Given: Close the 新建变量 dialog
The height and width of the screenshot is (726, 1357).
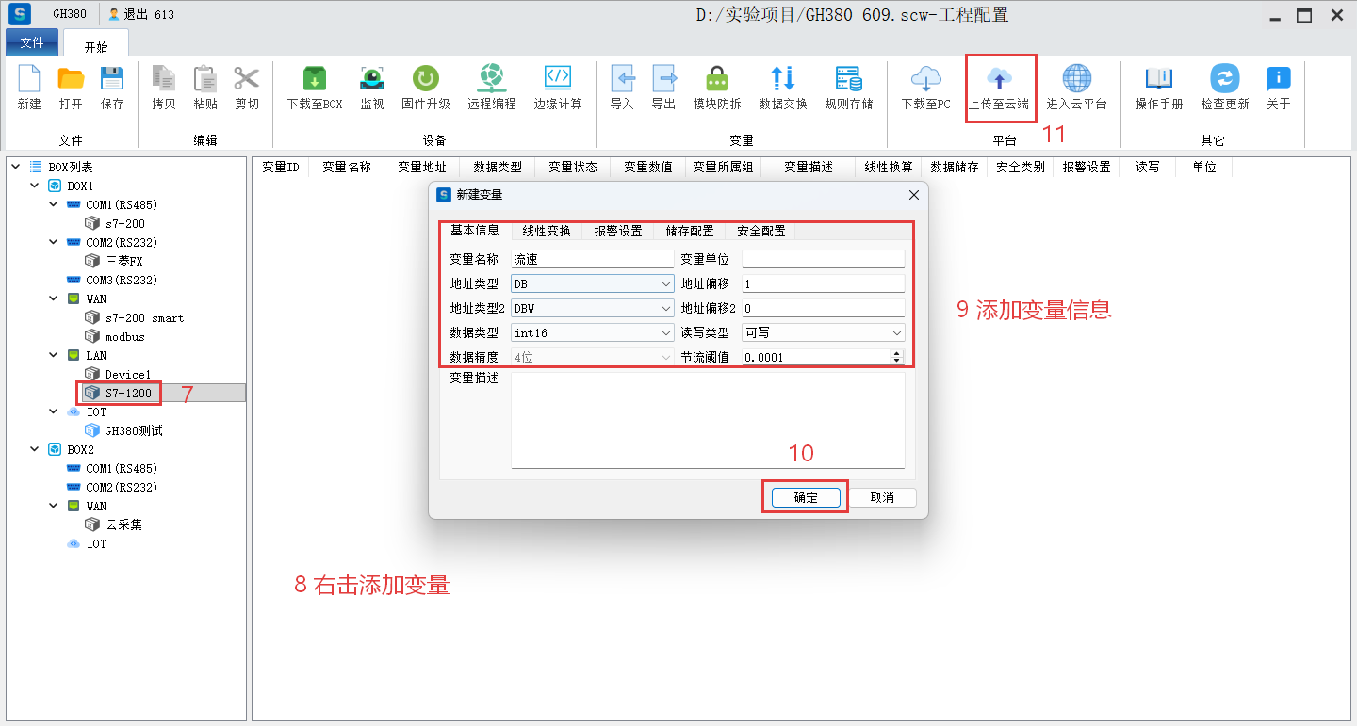Looking at the screenshot, I should [x=913, y=195].
